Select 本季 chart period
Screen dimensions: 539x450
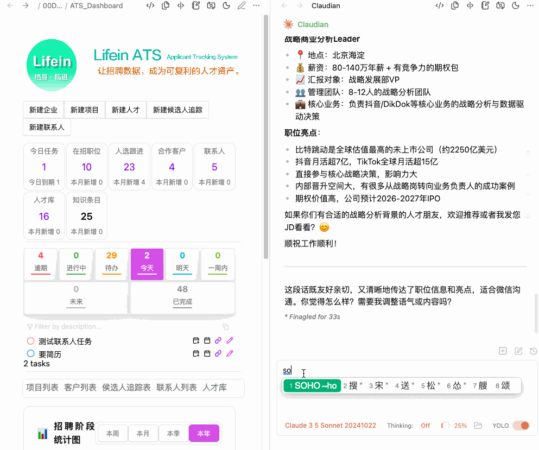tap(173, 434)
